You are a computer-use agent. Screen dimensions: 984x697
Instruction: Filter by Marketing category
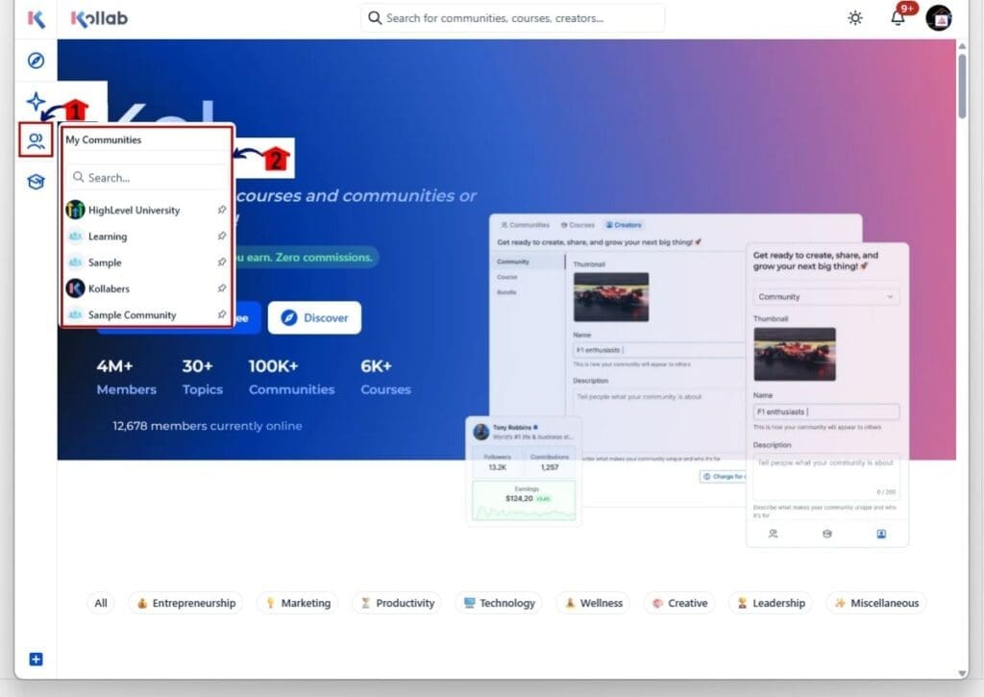pos(298,603)
